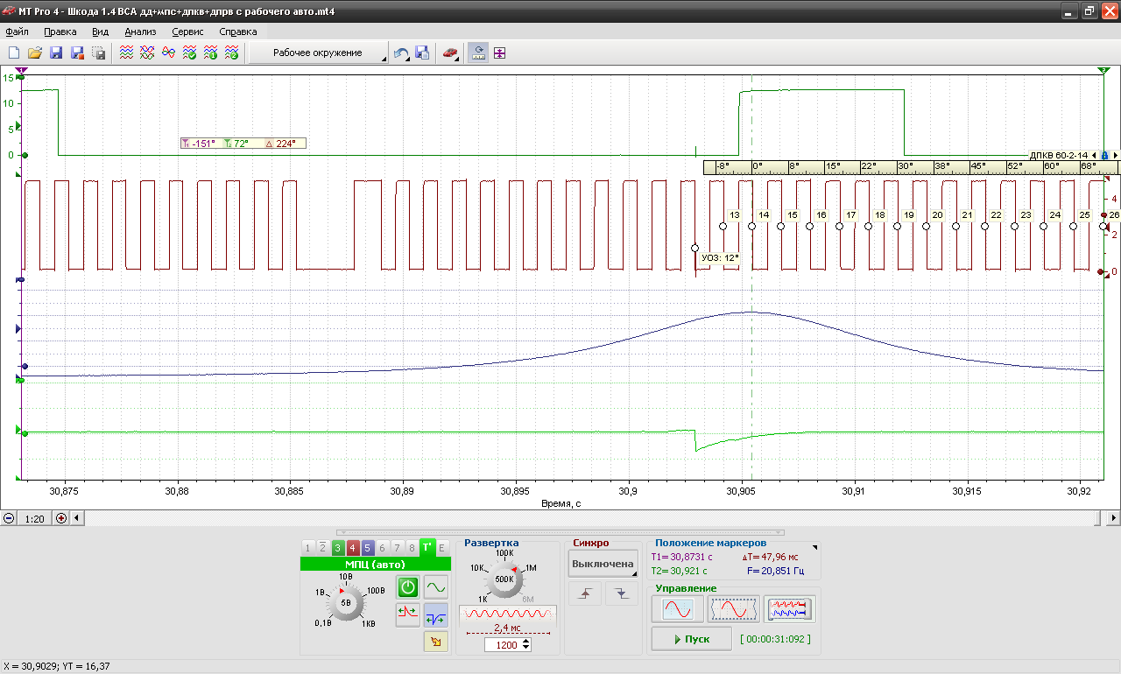Click first waveform display mode icon
The image size is (1121, 674).
(x=127, y=53)
